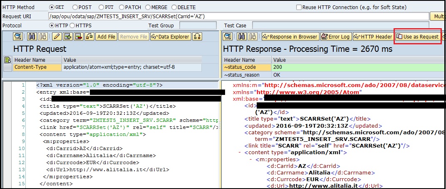Click the icon right of Data Explorer

pyautogui.click(x=197, y=36)
